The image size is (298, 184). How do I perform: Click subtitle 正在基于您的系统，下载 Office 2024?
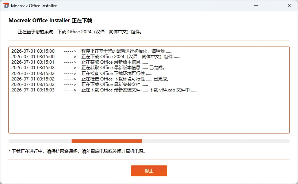point(80,31)
